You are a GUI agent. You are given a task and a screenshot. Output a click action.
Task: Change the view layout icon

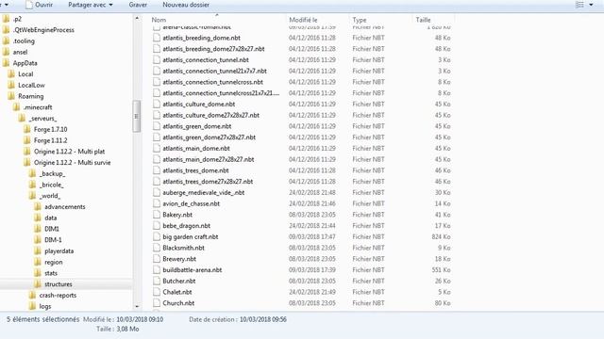tap(579, 5)
